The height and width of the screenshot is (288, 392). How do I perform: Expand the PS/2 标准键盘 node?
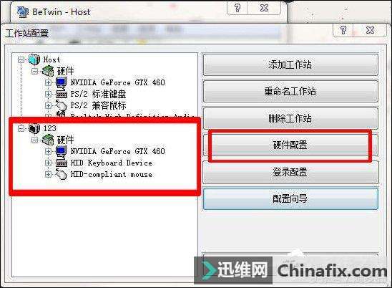coord(48,94)
